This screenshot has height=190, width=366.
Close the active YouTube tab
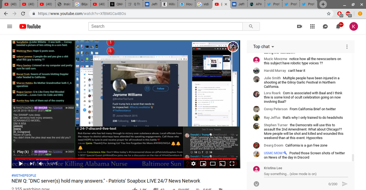click(x=226, y=4)
